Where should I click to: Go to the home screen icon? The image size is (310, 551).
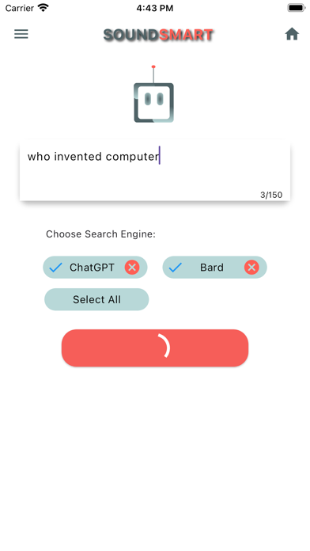tap(292, 34)
